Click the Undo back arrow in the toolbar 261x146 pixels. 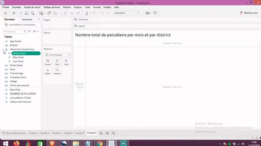point(14,13)
